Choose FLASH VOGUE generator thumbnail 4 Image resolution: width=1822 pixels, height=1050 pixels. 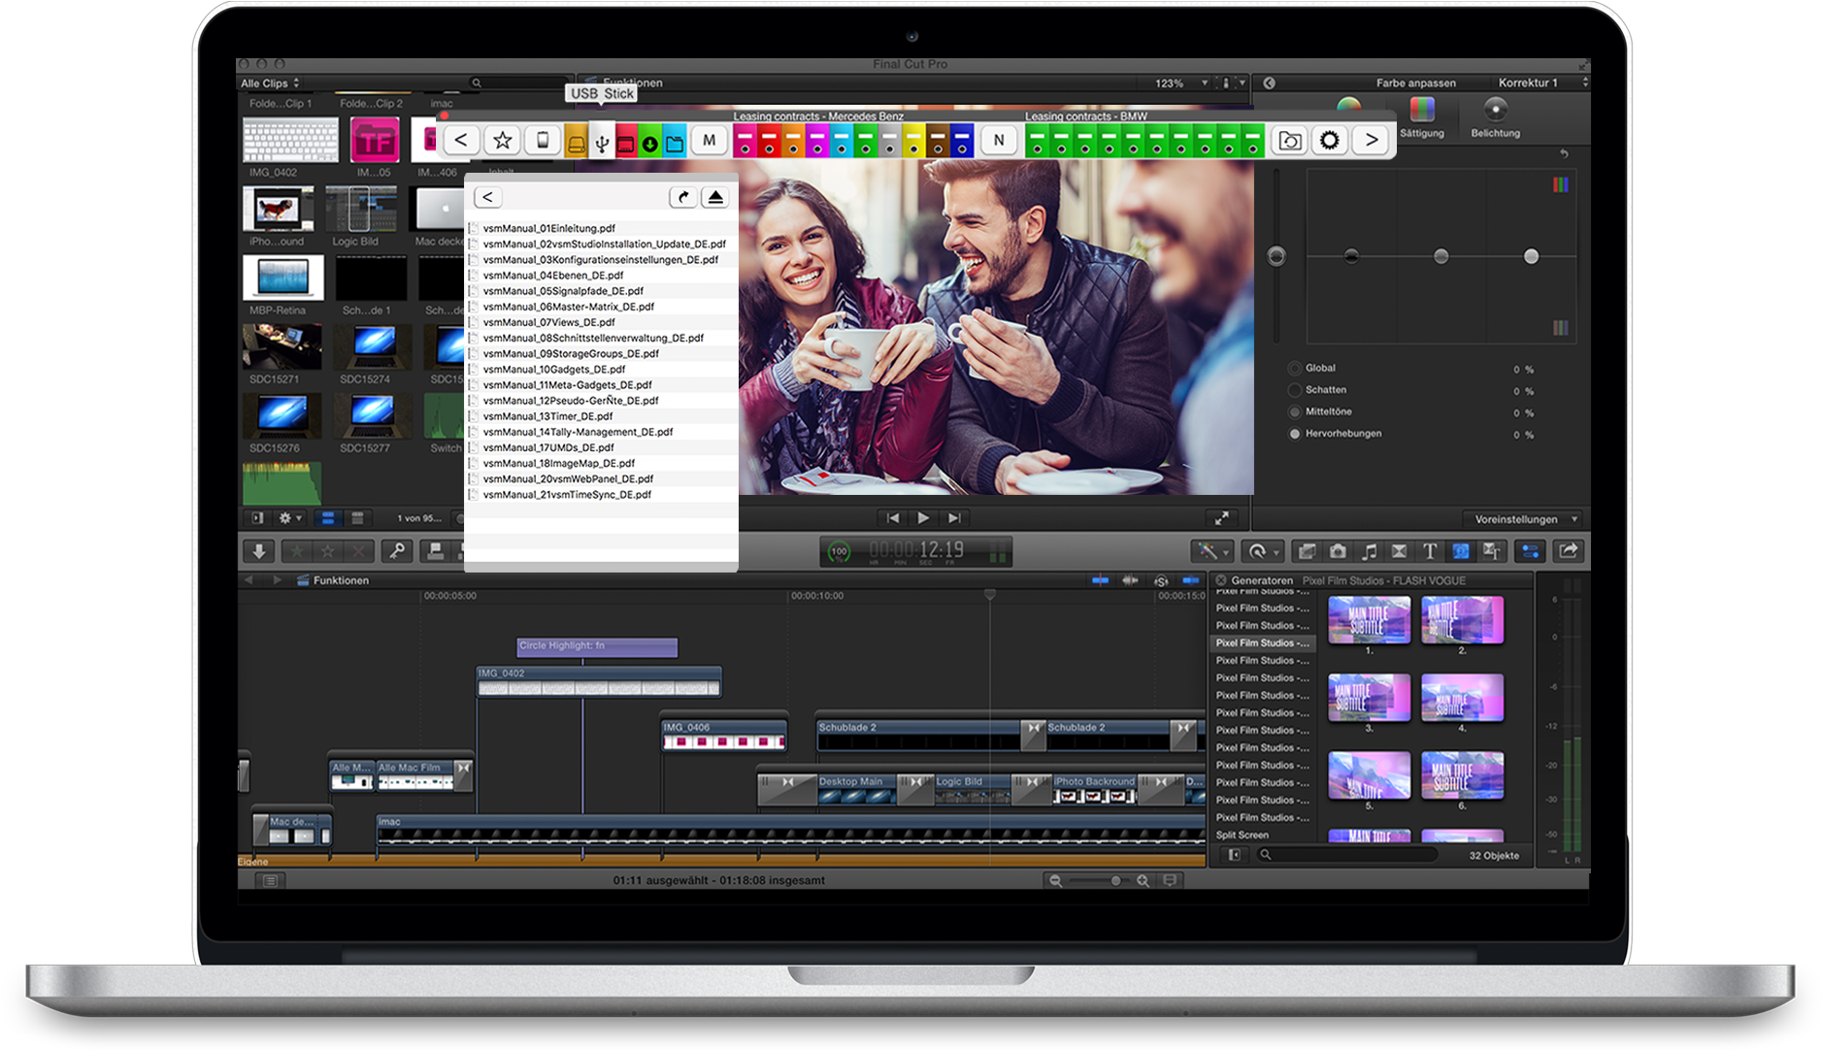1462,699
